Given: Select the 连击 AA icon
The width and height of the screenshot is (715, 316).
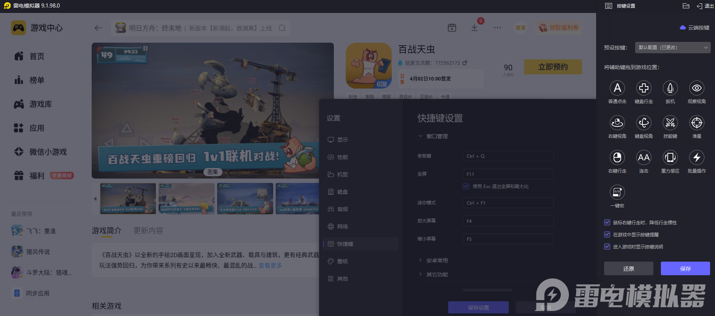Looking at the screenshot, I should click(x=644, y=157).
